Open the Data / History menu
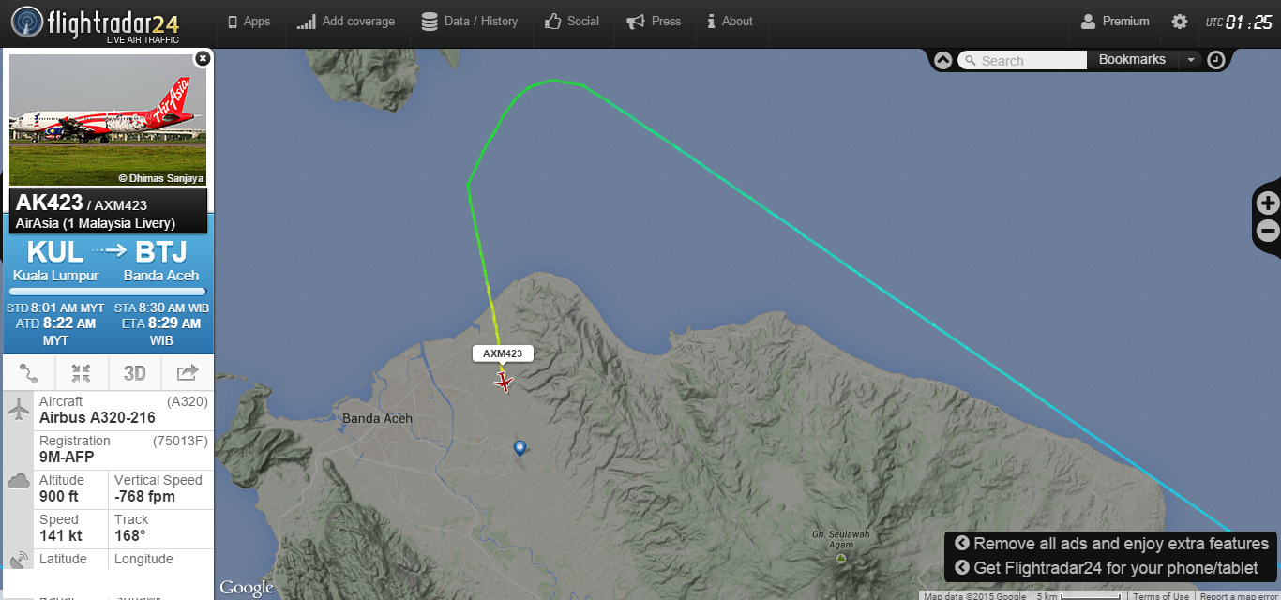 click(470, 22)
